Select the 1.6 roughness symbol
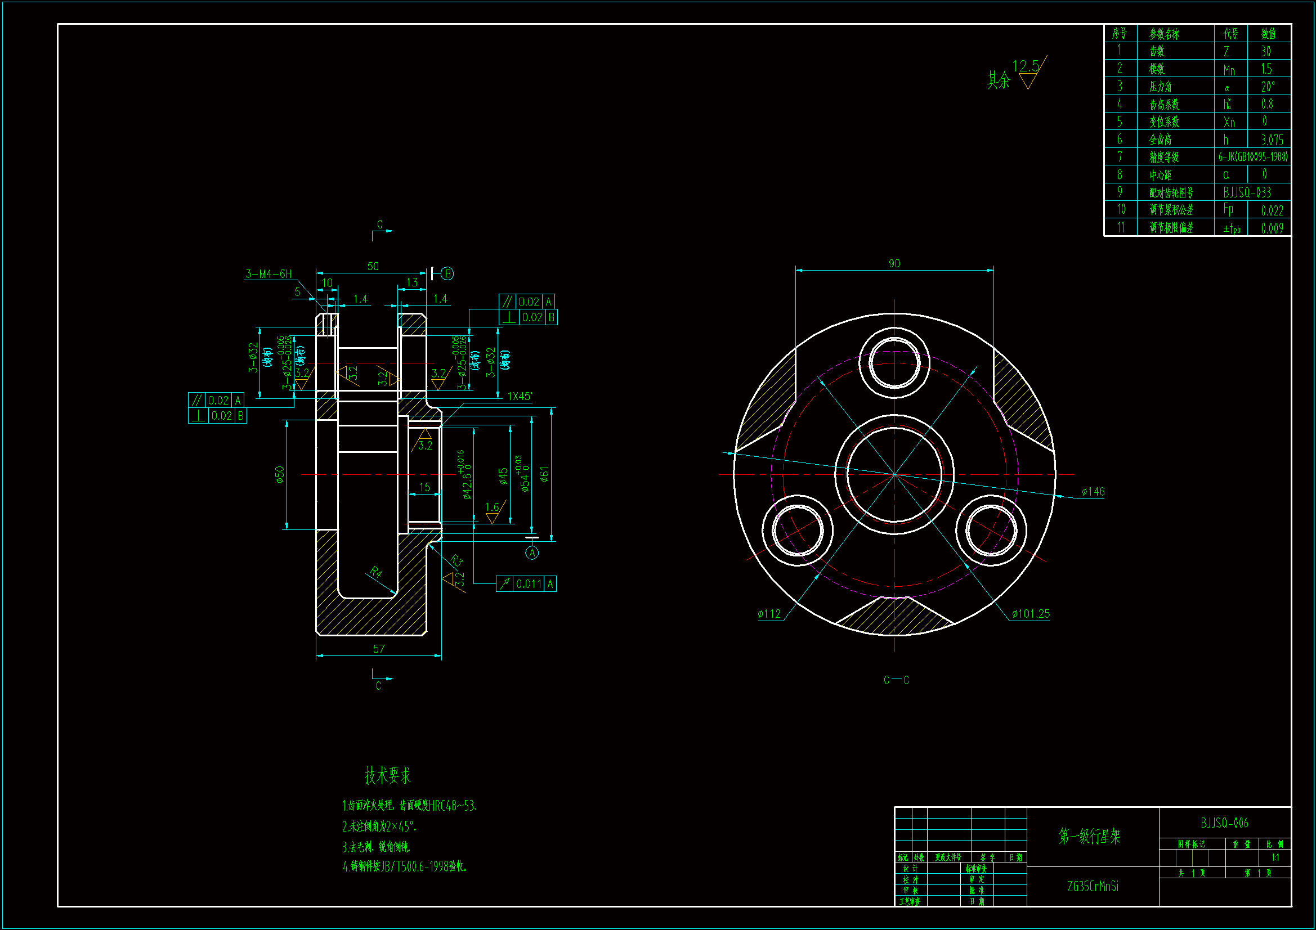Image resolution: width=1316 pixels, height=930 pixels. click(493, 512)
